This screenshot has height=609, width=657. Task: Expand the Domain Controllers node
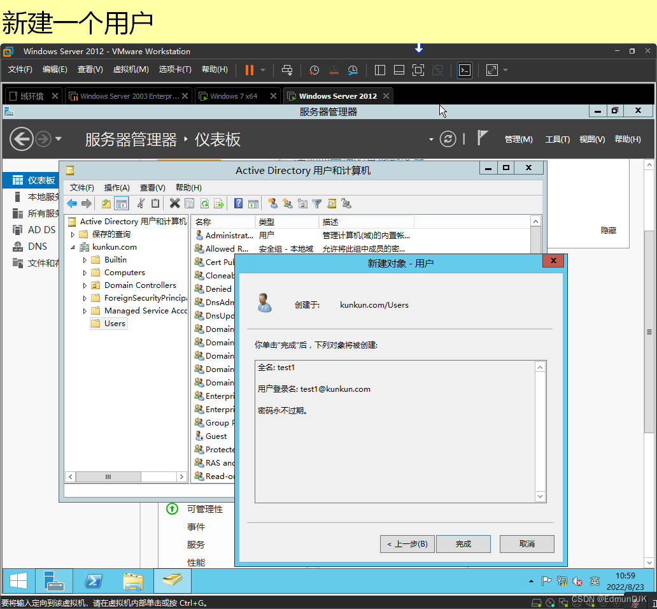pyautogui.click(x=85, y=285)
